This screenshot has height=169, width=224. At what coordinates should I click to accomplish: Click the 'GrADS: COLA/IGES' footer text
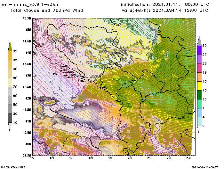click(13, 167)
